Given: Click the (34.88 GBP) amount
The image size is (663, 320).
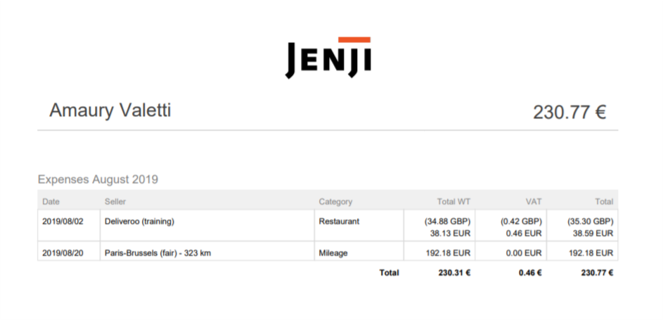Looking at the screenshot, I should coord(447,221).
